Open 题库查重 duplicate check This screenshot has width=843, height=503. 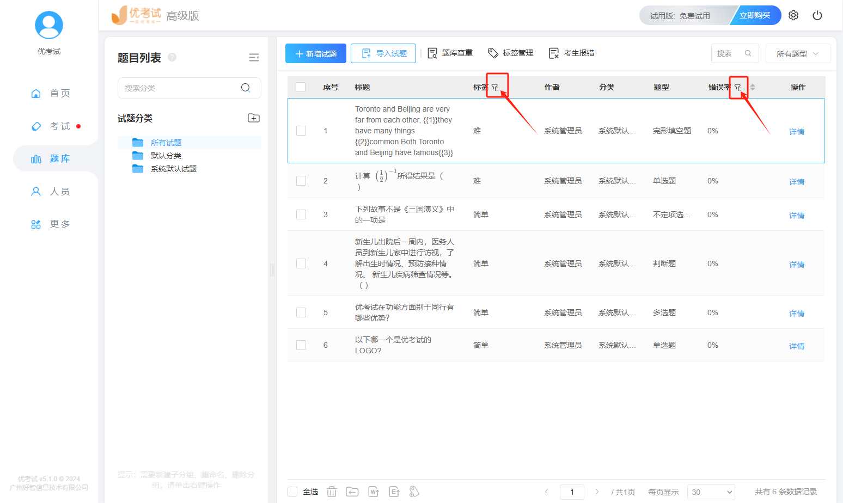click(x=450, y=53)
